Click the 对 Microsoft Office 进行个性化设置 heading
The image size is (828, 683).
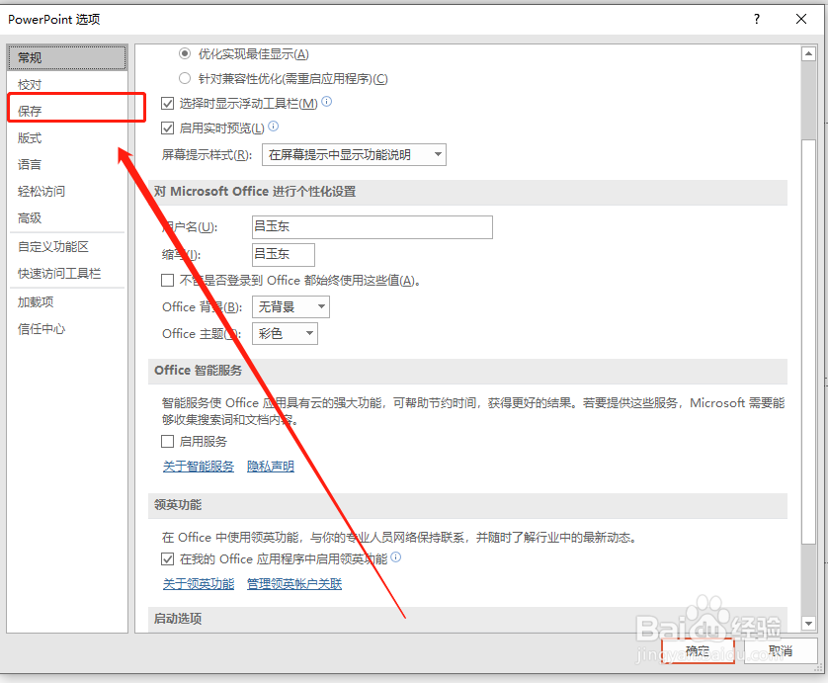[255, 191]
